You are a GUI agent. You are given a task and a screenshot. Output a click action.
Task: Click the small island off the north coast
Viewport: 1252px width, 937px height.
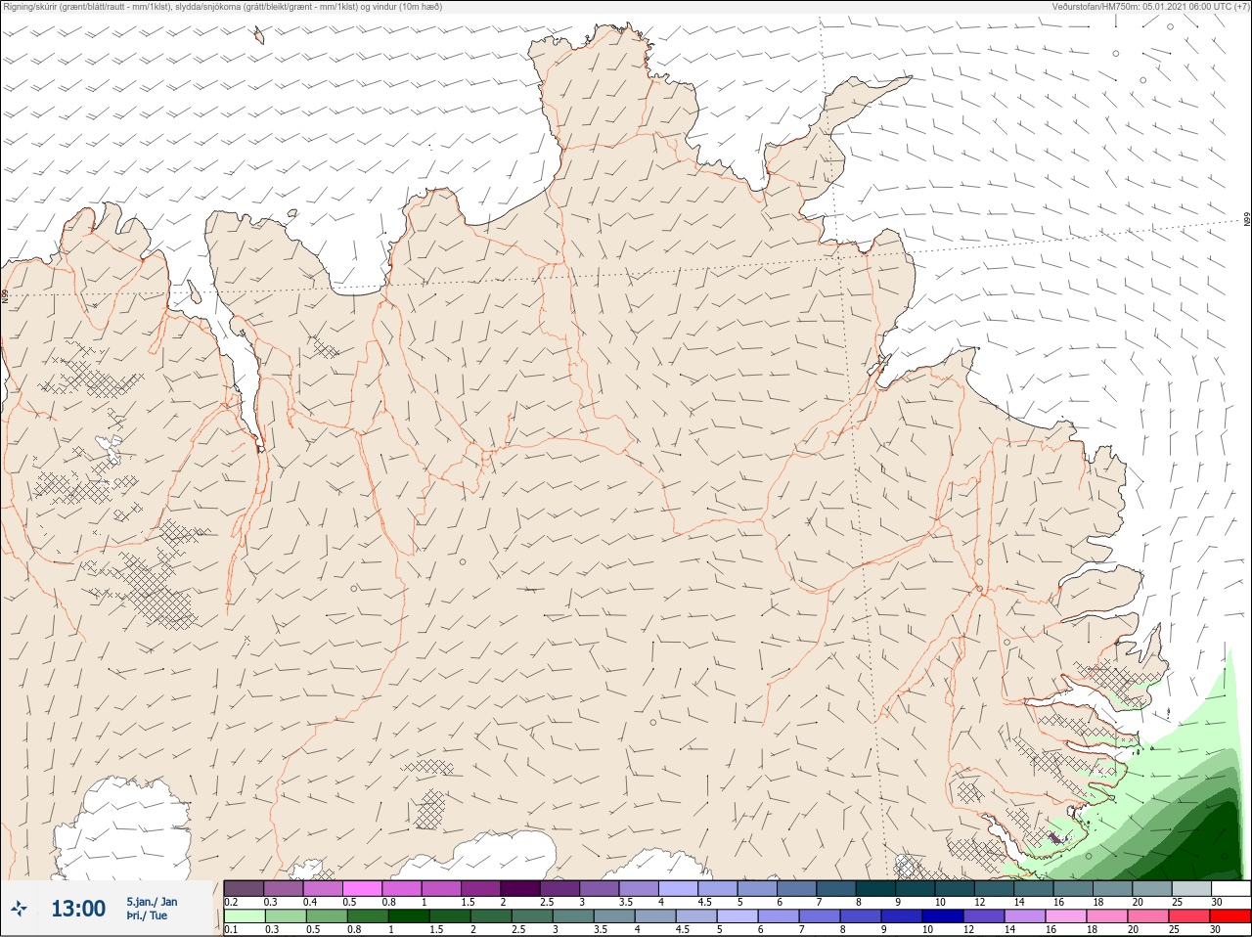(x=259, y=36)
